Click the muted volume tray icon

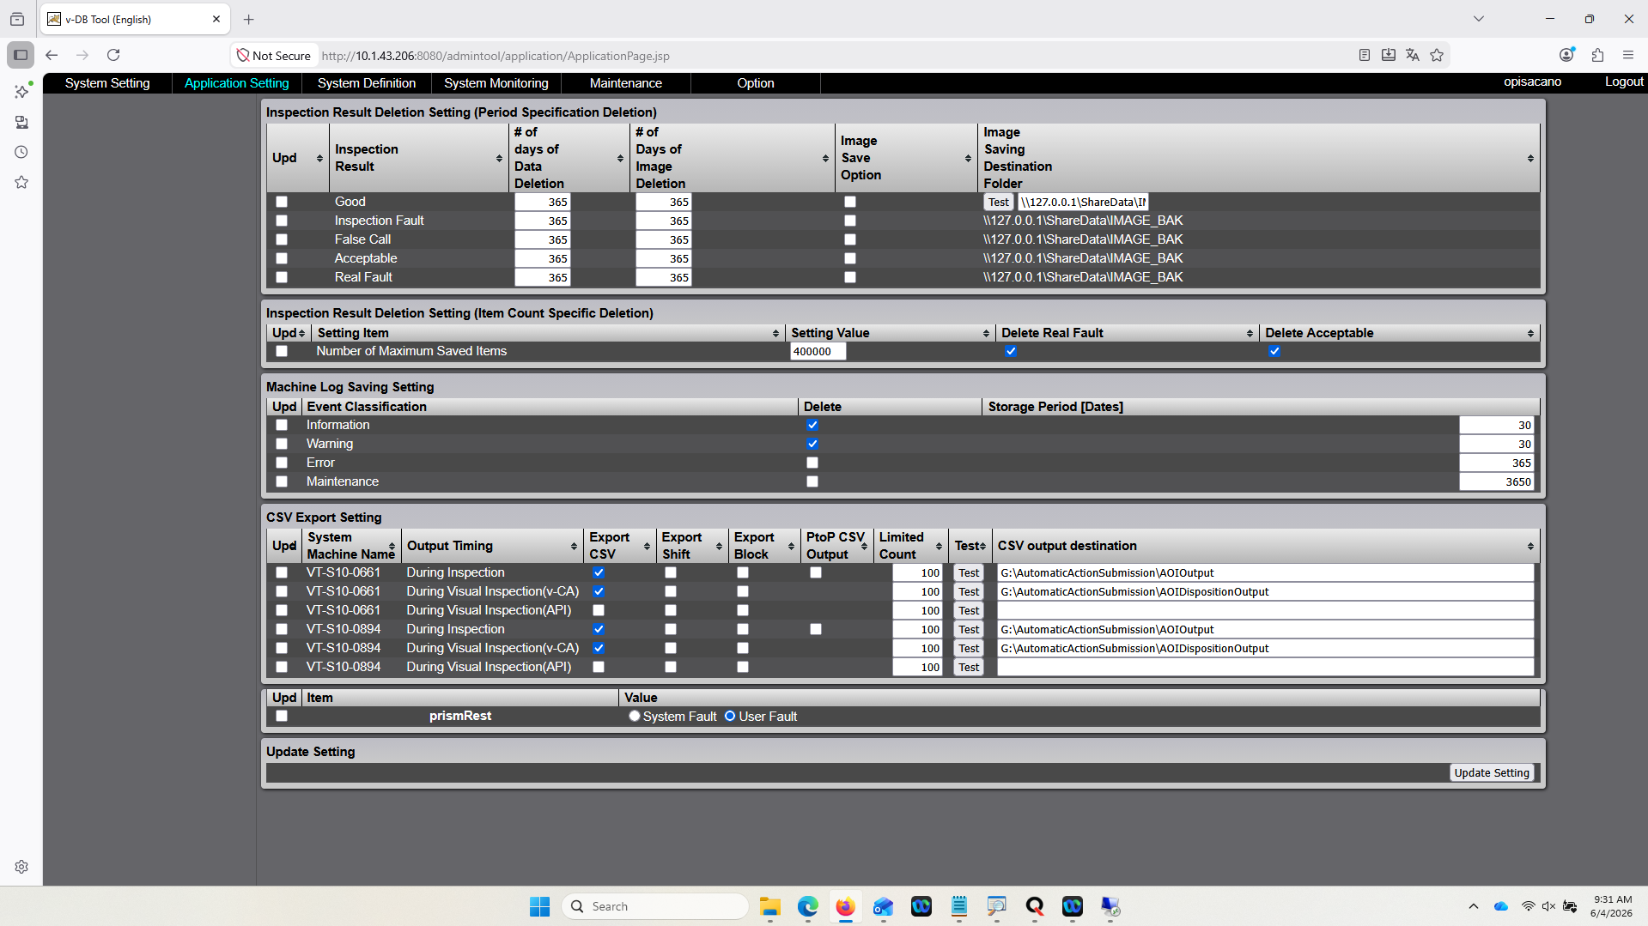coord(1548,906)
